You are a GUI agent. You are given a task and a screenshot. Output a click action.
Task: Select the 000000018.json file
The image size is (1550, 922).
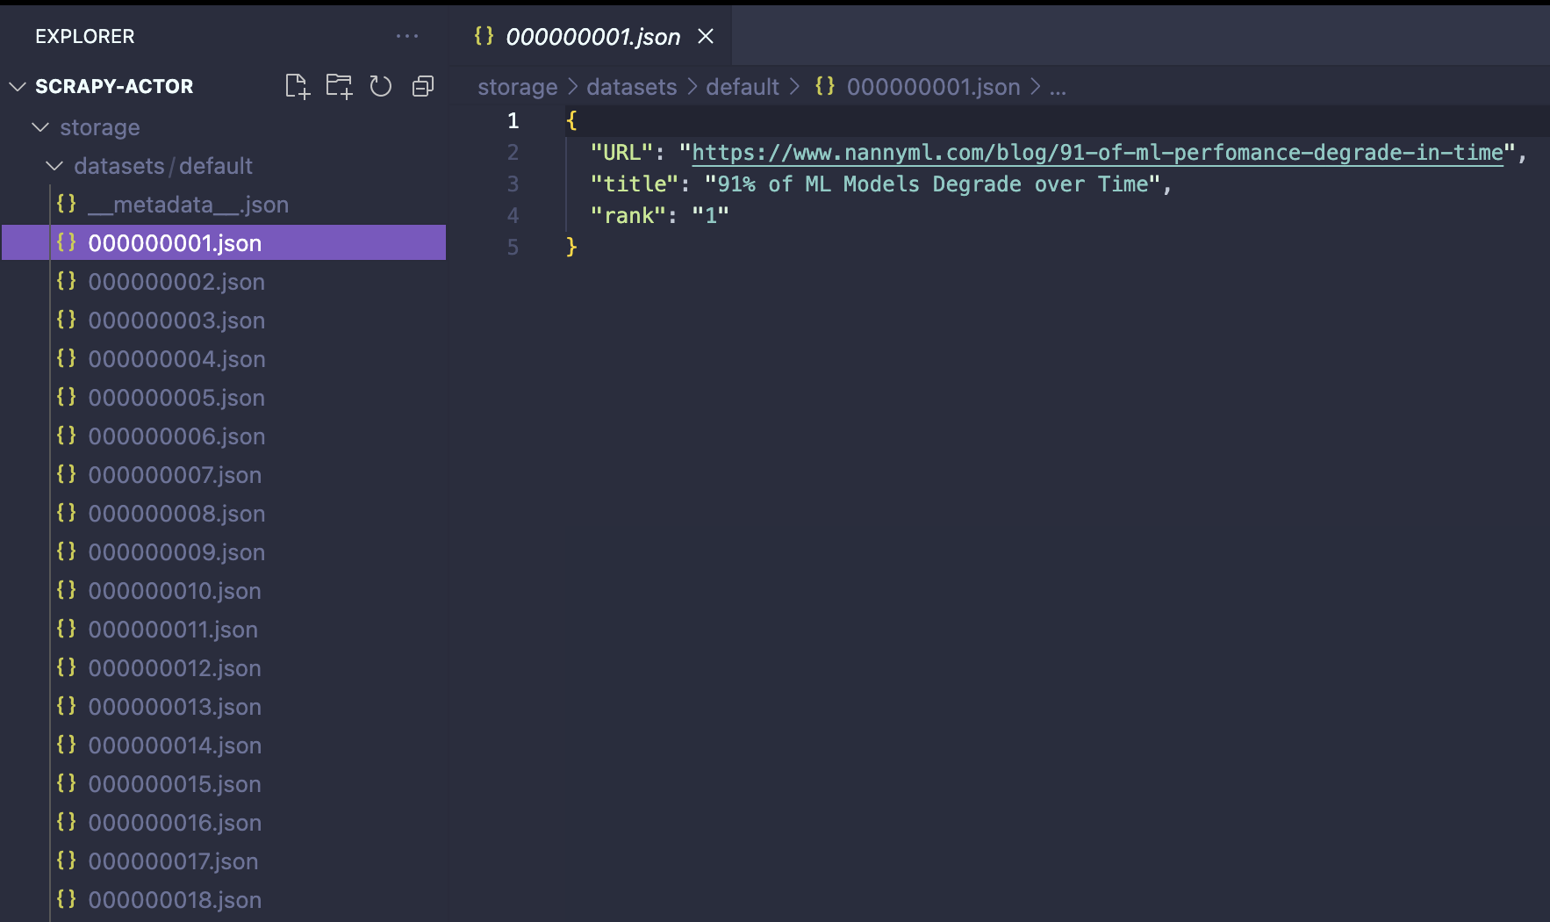click(174, 899)
